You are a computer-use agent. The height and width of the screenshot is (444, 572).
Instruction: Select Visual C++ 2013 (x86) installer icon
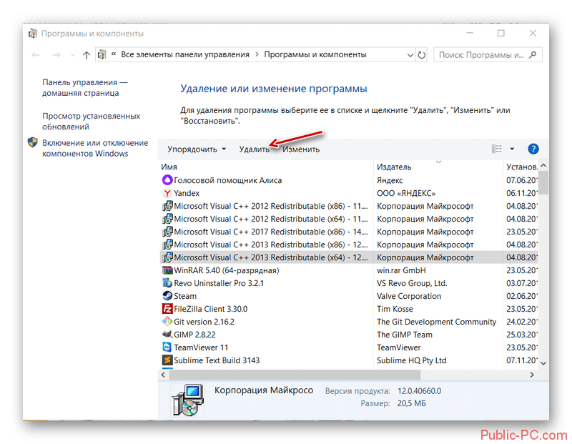click(x=167, y=245)
